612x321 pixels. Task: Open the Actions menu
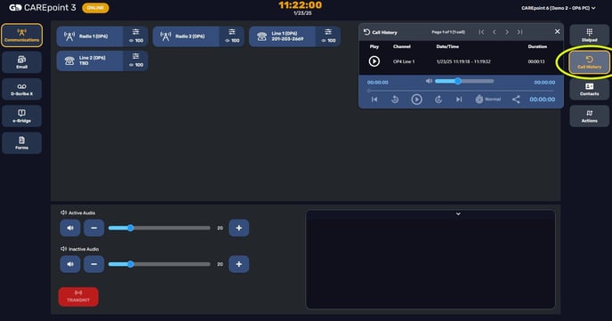[x=589, y=116]
